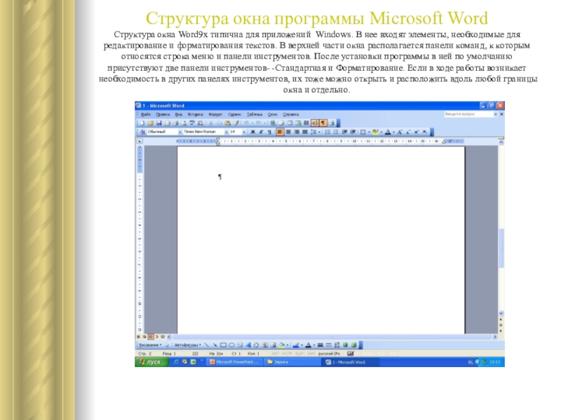The width and height of the screenshot is (561, 420).
Task: Expand the borders dropdown arrow
Action: tap(369, 132)
